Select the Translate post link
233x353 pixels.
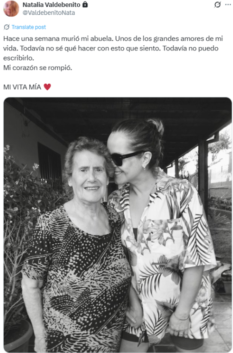click(29, 27)
